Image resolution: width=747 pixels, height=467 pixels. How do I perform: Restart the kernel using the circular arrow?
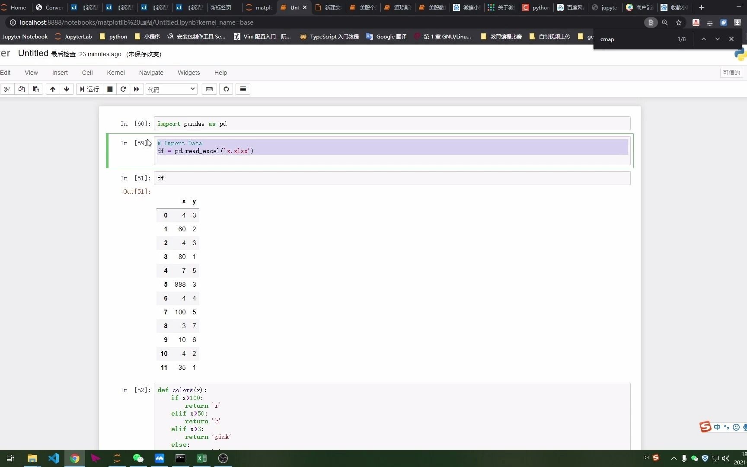[123, 89]
